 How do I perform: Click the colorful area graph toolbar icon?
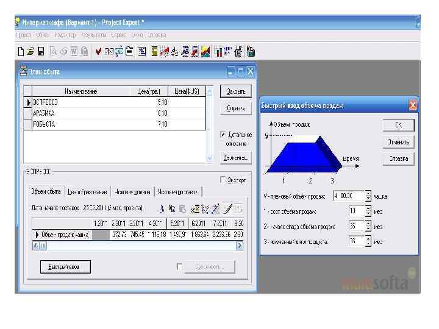[x=205, y=51]
